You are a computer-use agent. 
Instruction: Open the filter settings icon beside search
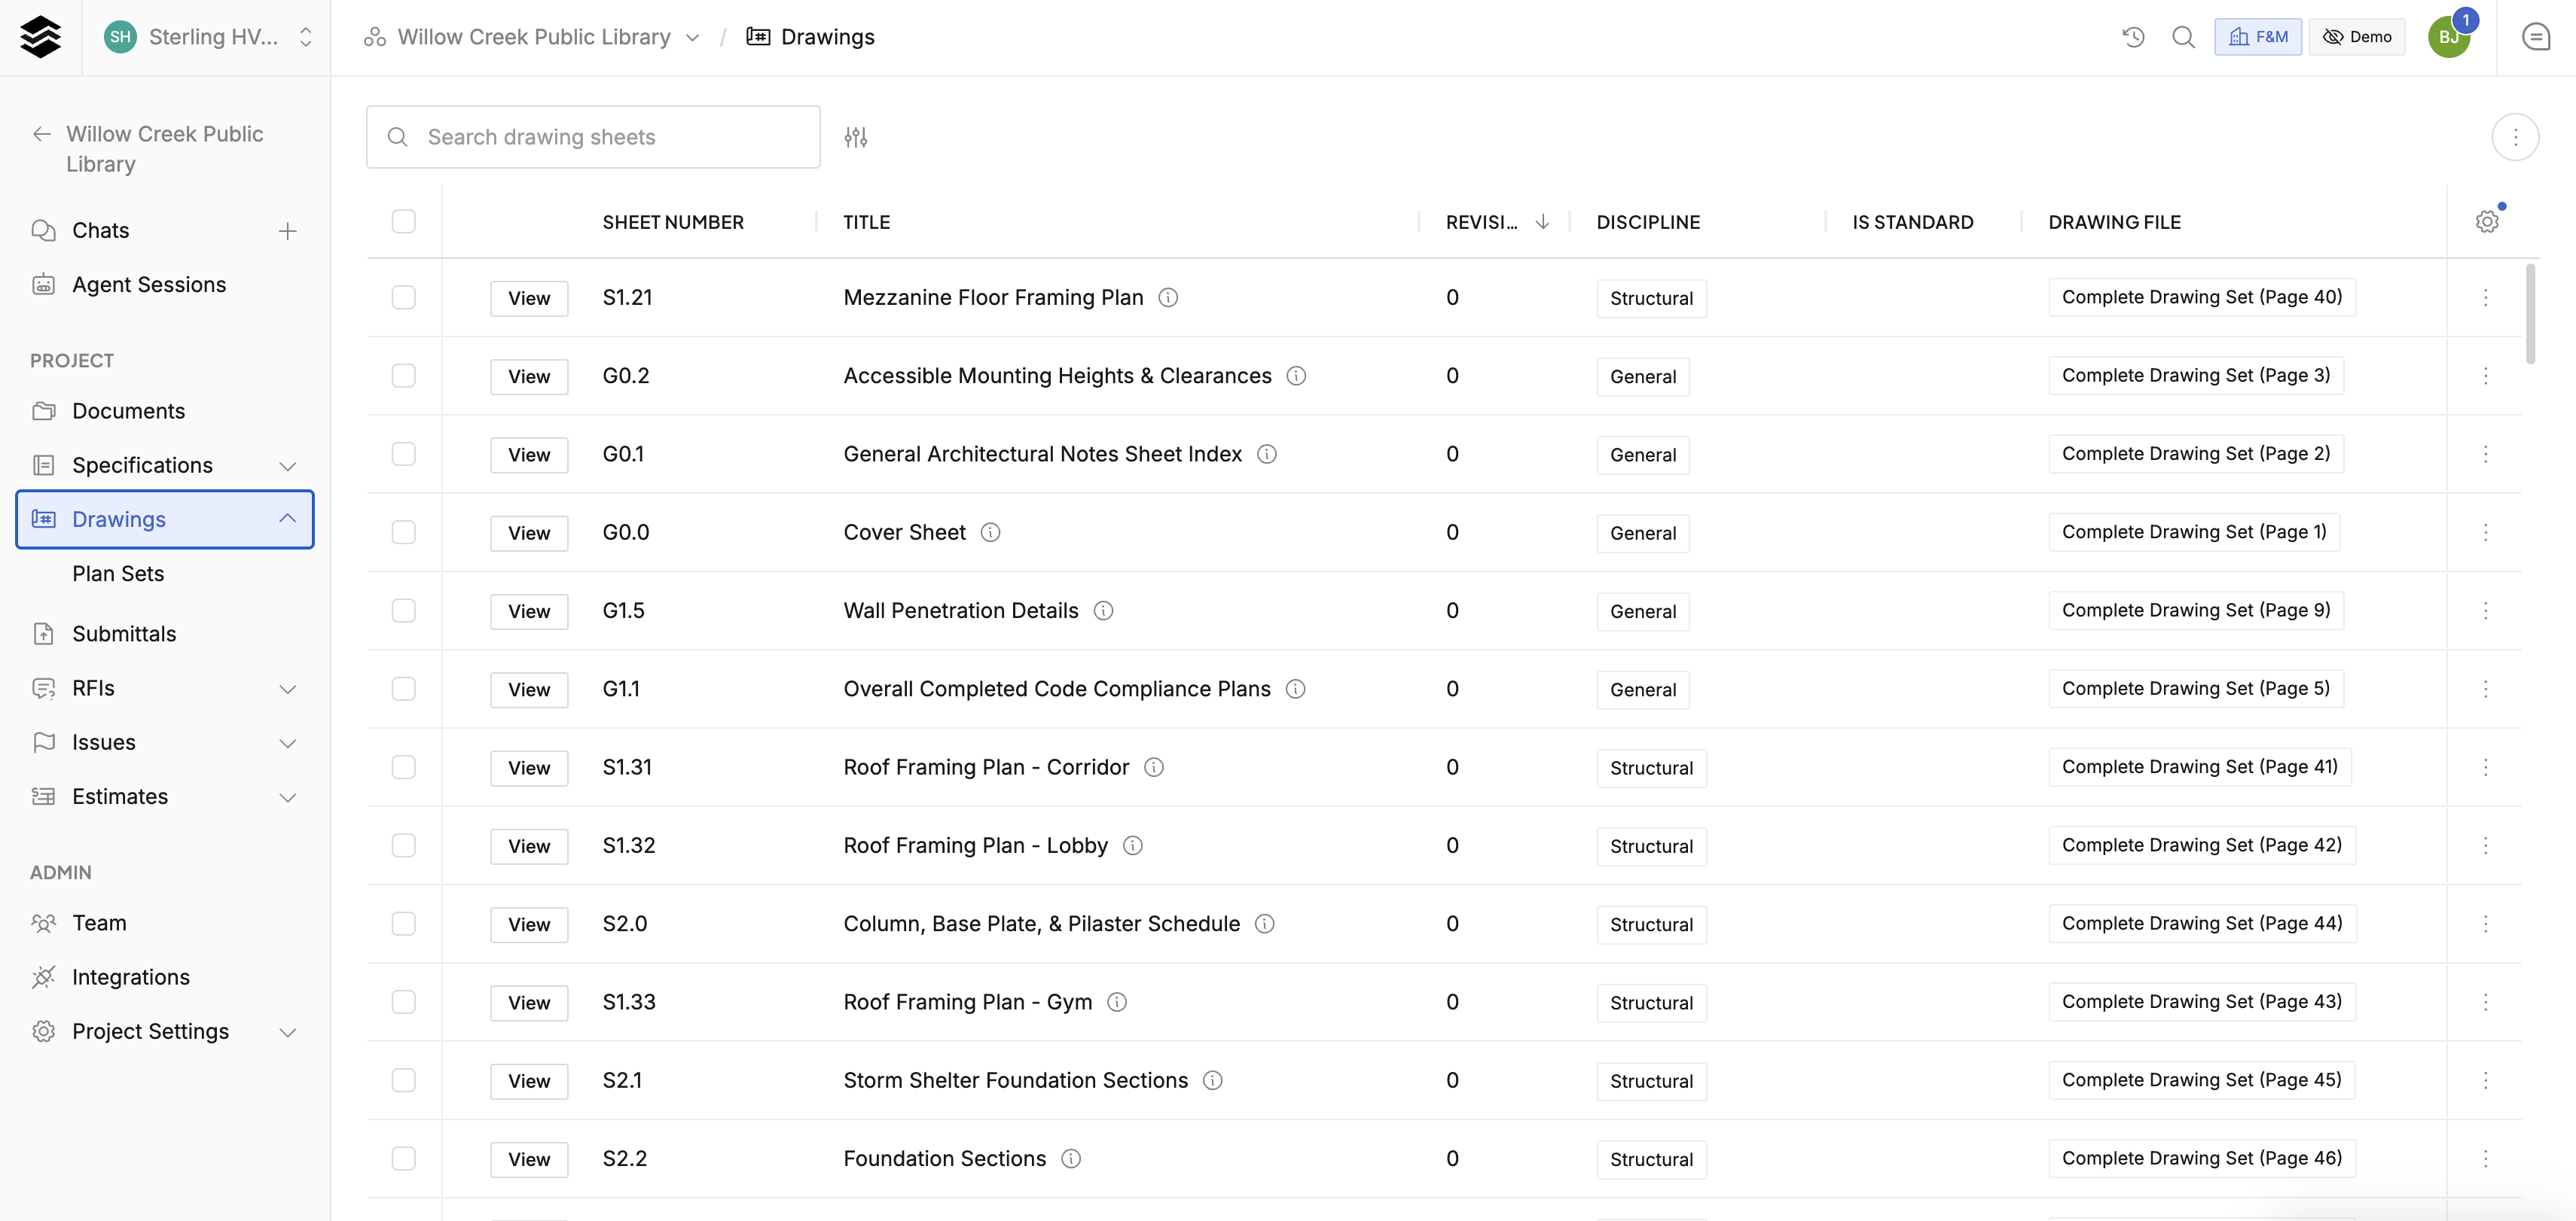tap(855, 137)
